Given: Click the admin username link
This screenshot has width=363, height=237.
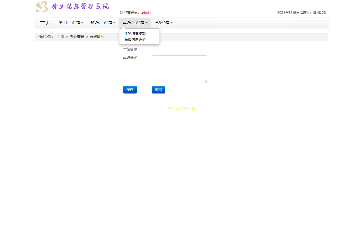Looking at the screenshot, I should [146, 13].
